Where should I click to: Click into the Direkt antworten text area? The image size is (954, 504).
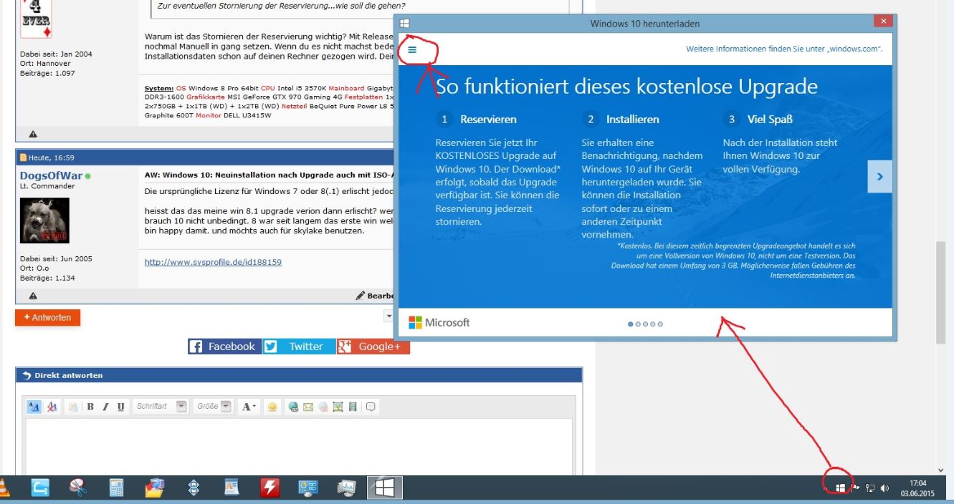click(299, 447)
